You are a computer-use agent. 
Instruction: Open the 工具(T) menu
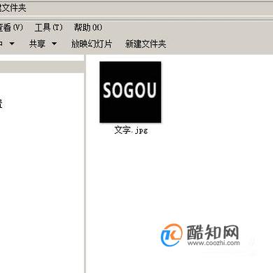tap(48, 27)
